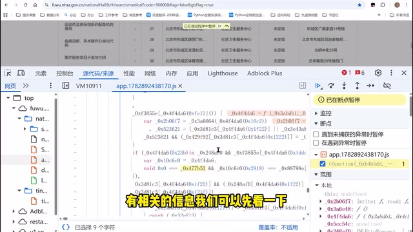Step into next function call
Screen dimensions: 413x232
pyautogui.click(x=344, y=86)
